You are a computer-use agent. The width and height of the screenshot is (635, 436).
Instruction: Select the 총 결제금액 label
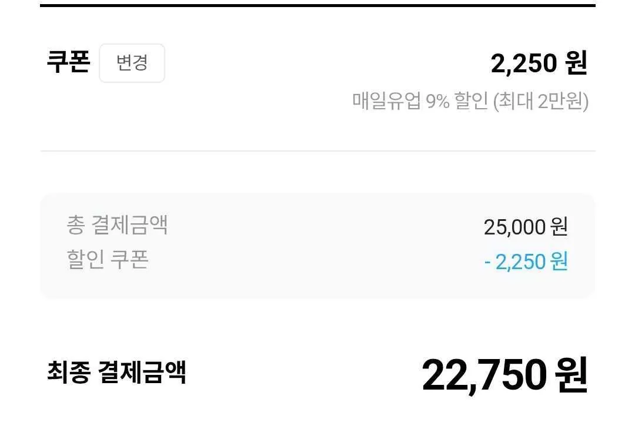pos(117,225)
